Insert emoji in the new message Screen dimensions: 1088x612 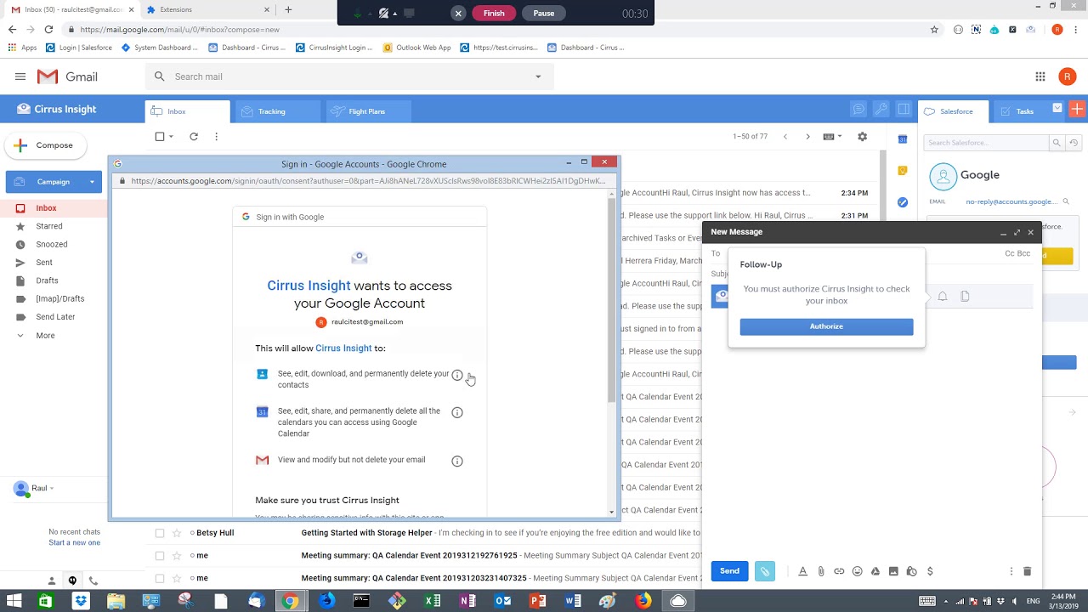857,571
